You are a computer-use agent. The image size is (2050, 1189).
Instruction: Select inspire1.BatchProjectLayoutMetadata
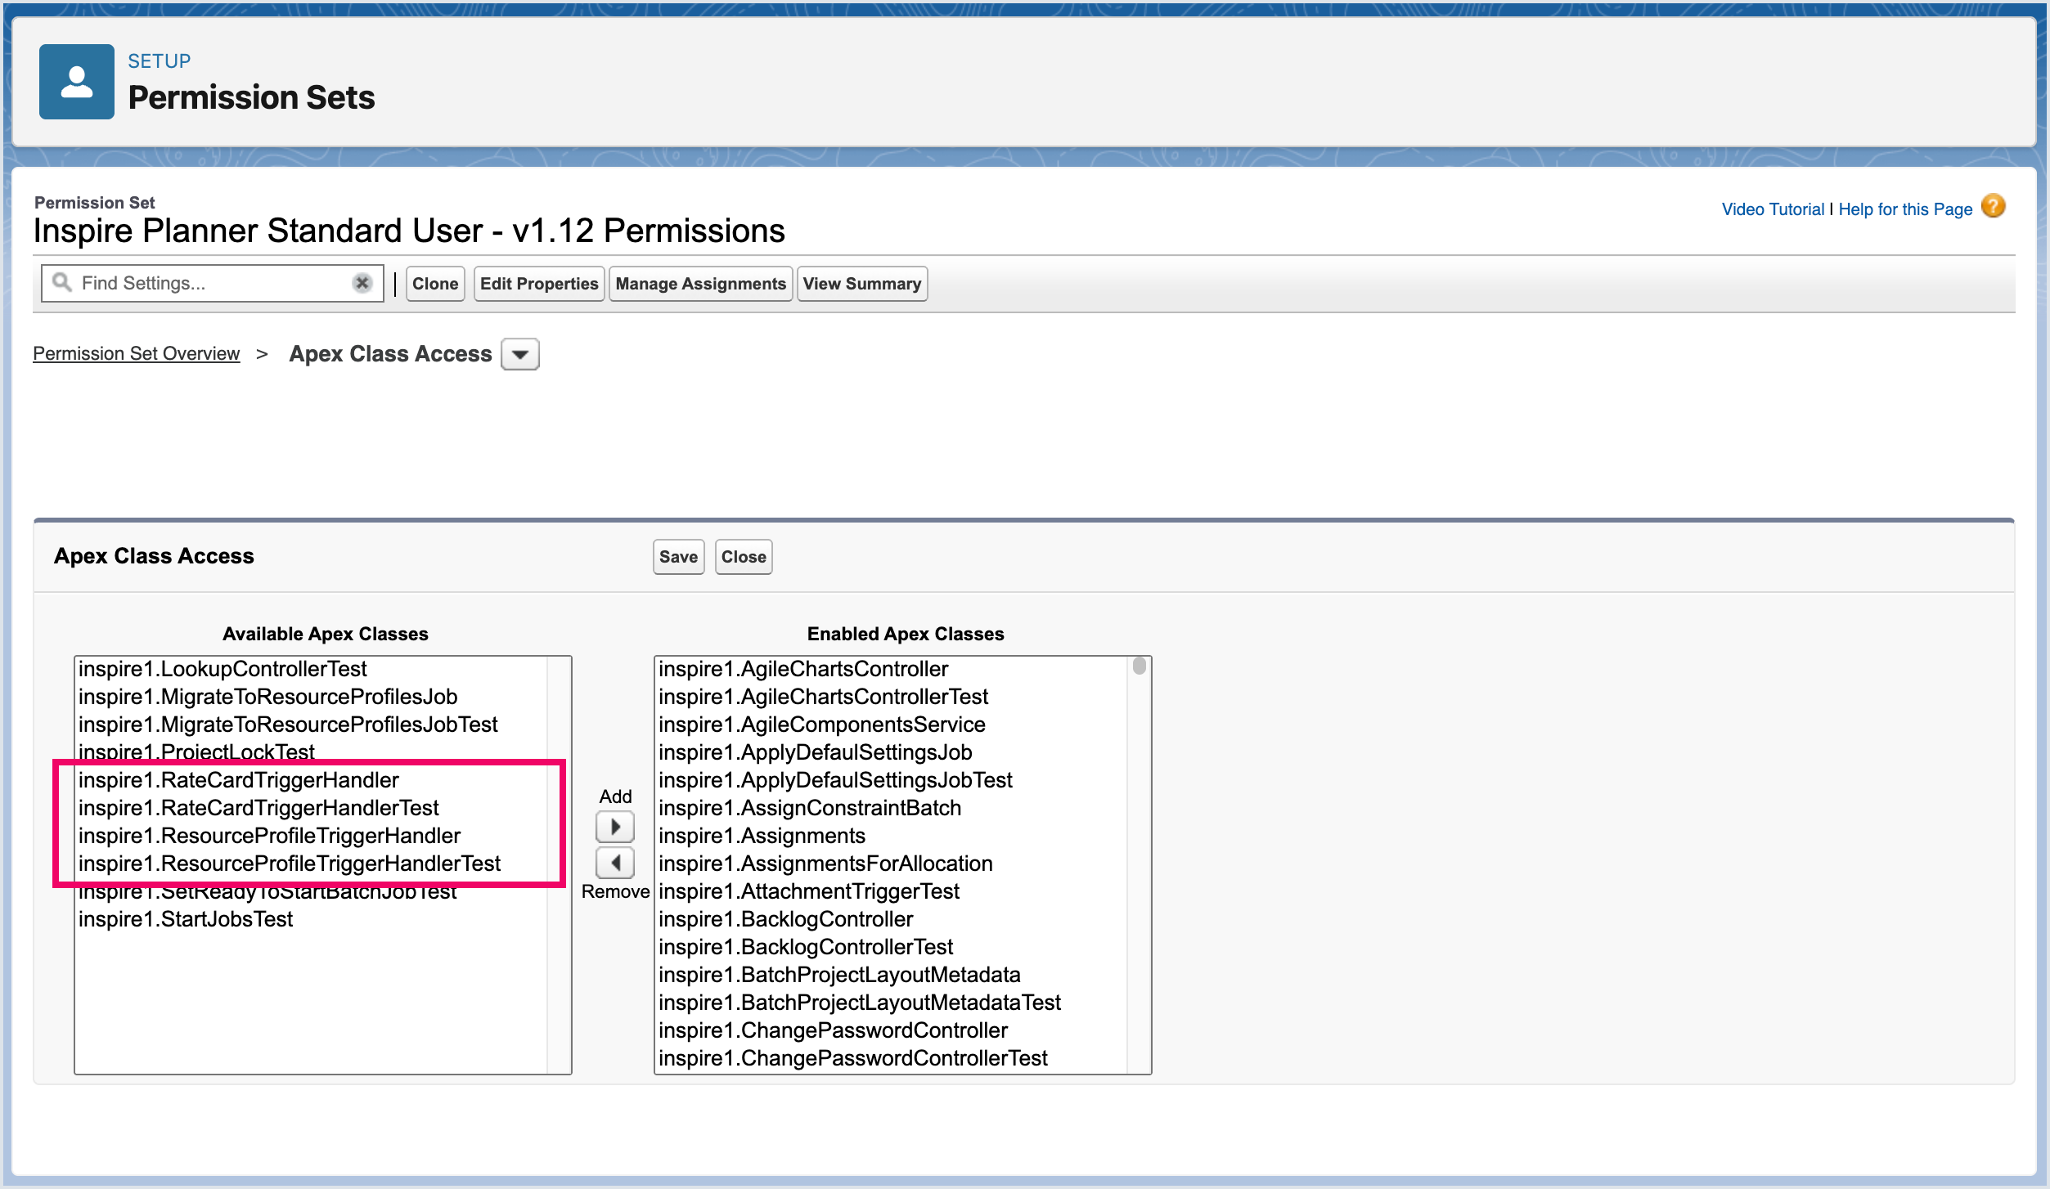tap(892, 975)
